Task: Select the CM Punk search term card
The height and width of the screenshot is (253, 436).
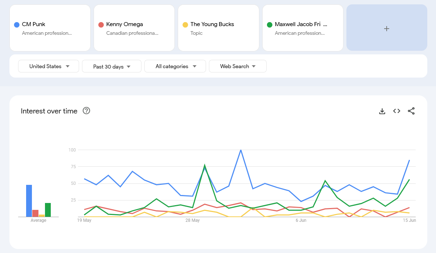Action: coord(50,28)
